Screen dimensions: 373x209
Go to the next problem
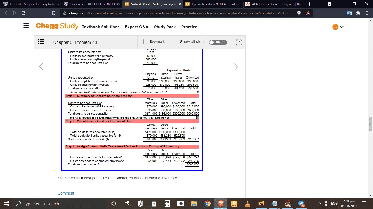pos(236,67)
